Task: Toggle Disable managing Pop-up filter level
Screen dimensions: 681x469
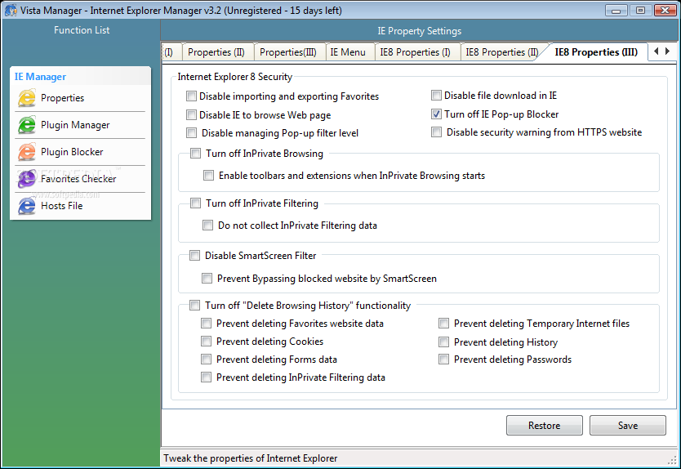Action: pos(191,132)
